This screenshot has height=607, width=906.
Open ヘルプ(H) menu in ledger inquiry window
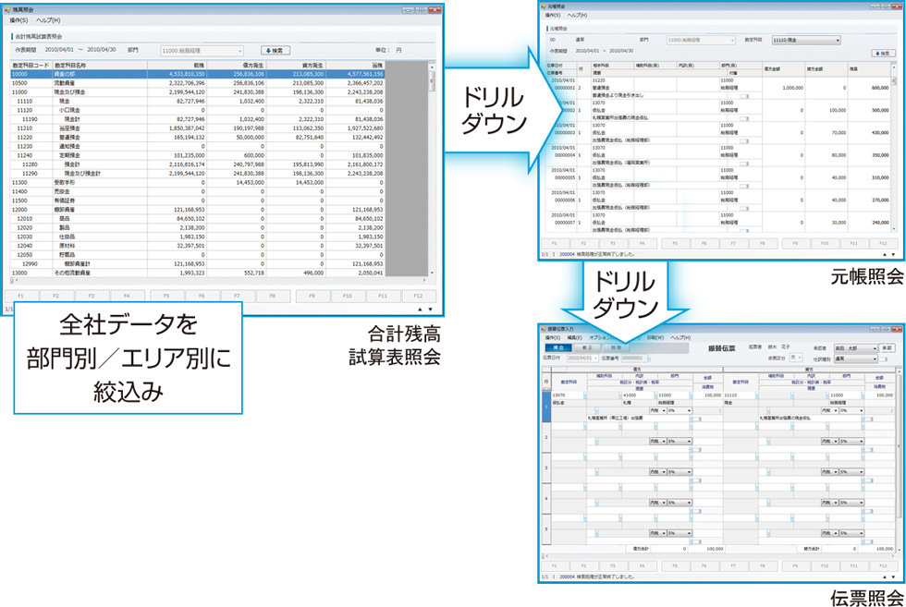point(577,16)
